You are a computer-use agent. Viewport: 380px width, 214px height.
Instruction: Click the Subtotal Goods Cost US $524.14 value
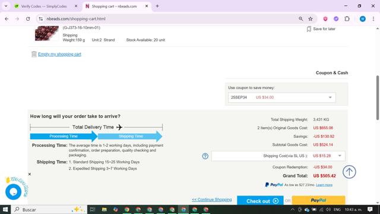click(x=323, y=144)
